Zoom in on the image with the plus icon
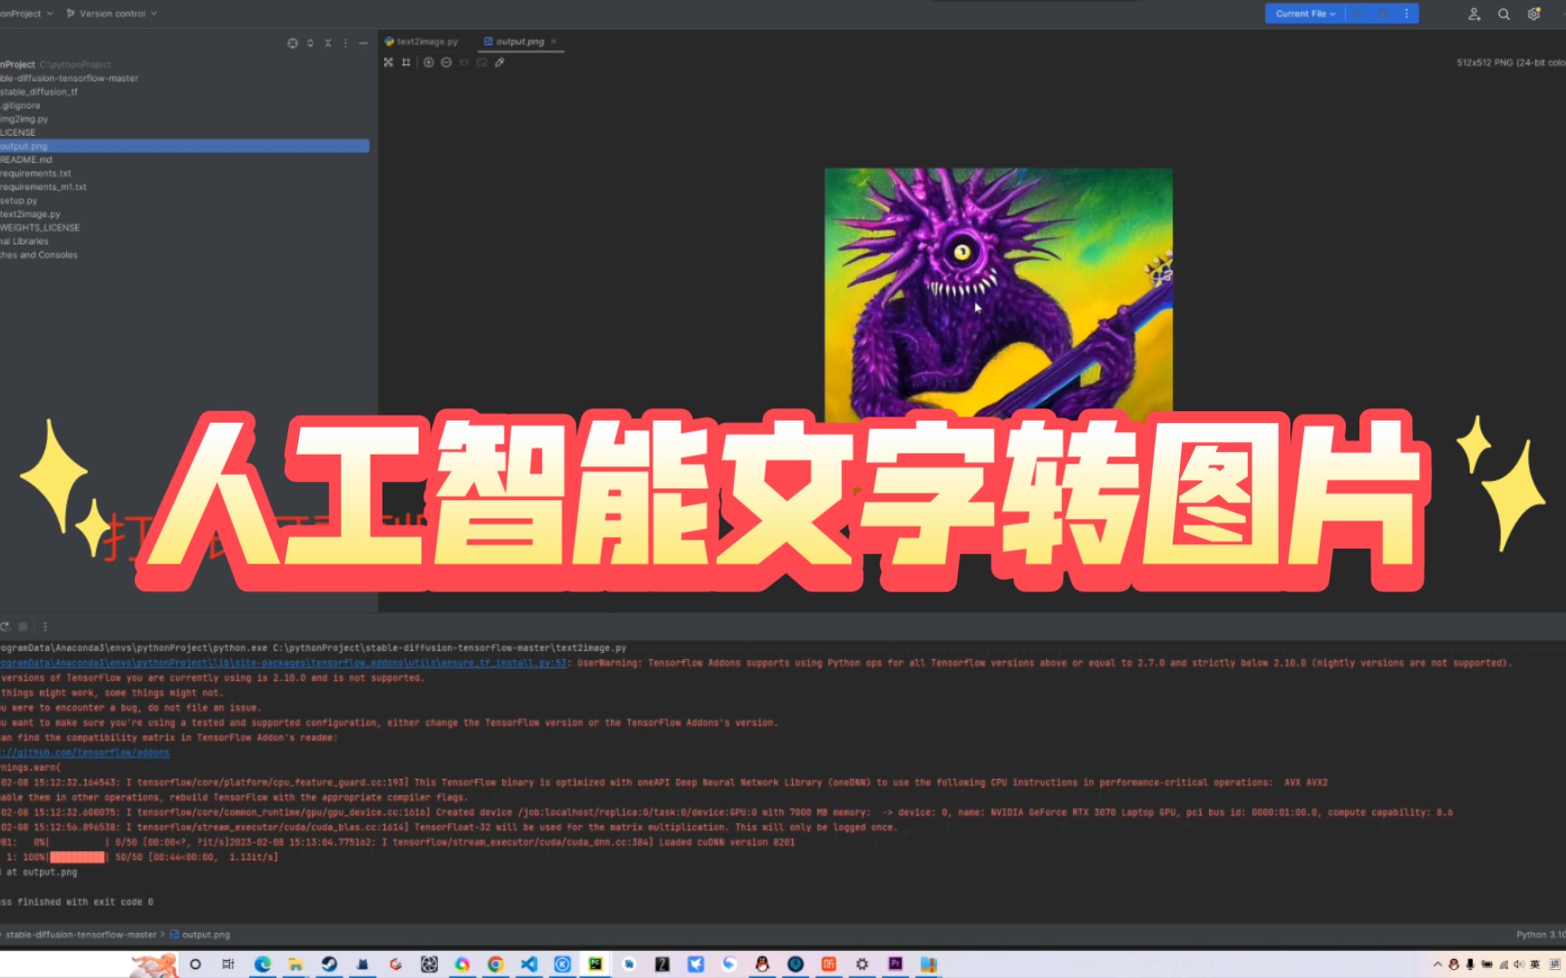This screenshot has width=1566, height=978. coord(428,62)
